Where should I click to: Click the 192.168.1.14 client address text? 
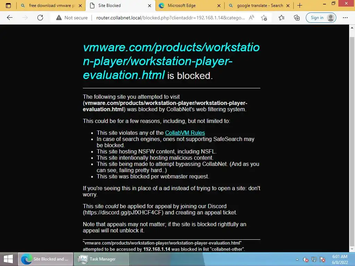click(x=157, y=249)
